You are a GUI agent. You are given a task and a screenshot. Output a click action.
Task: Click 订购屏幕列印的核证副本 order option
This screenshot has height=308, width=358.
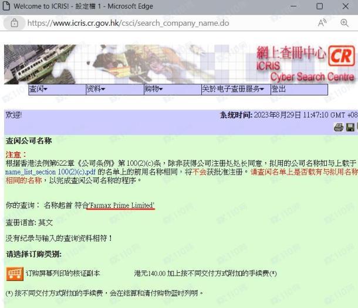(x=63, y=273)
